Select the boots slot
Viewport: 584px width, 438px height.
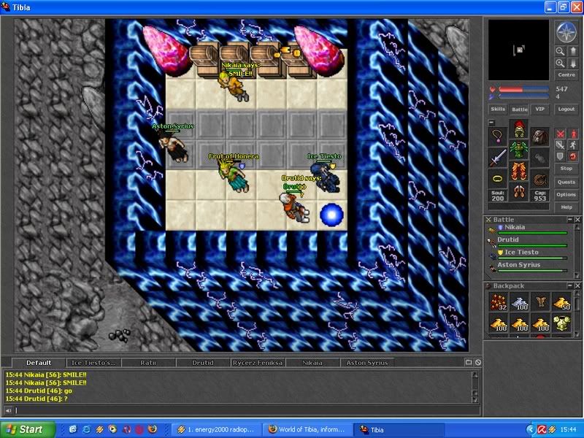pos(519,193)
